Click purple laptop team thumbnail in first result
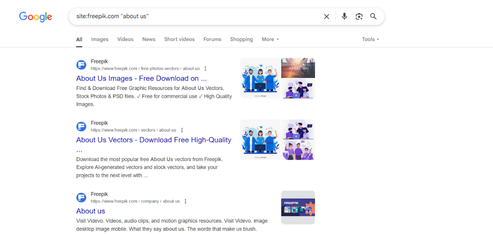 tap(298, 89)
